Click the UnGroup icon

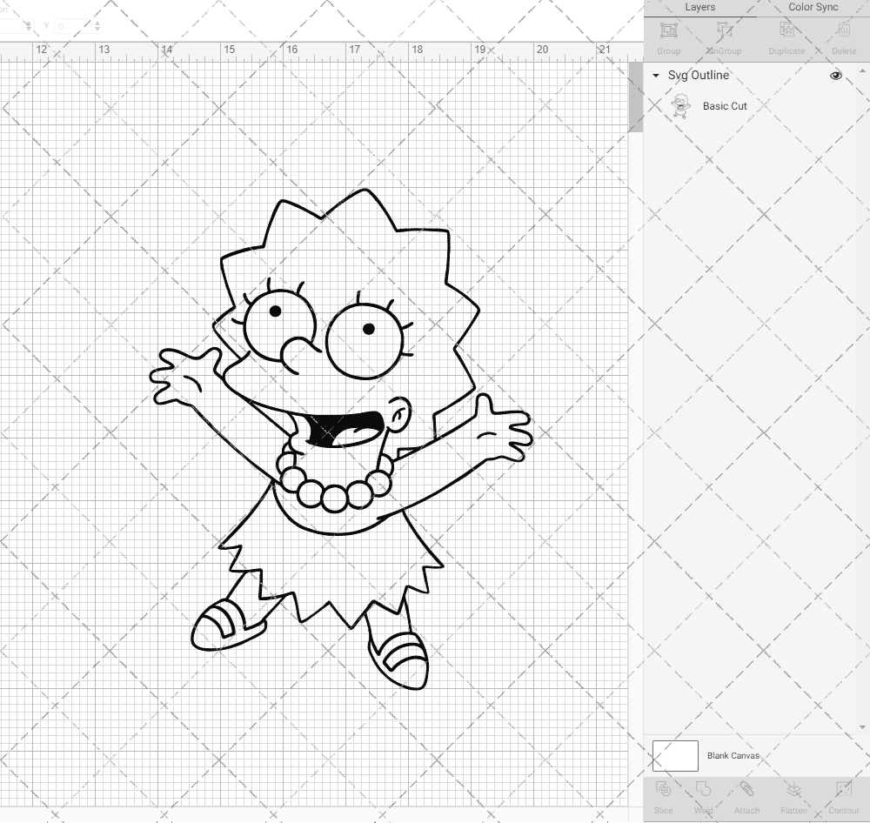coord(724,30)
